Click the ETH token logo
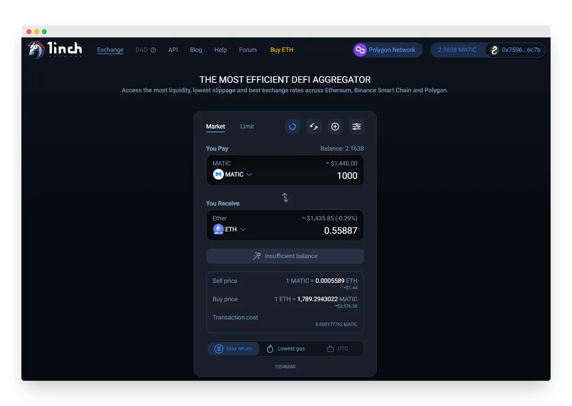Viewport: 572px width, 406px height. (218, 229)
